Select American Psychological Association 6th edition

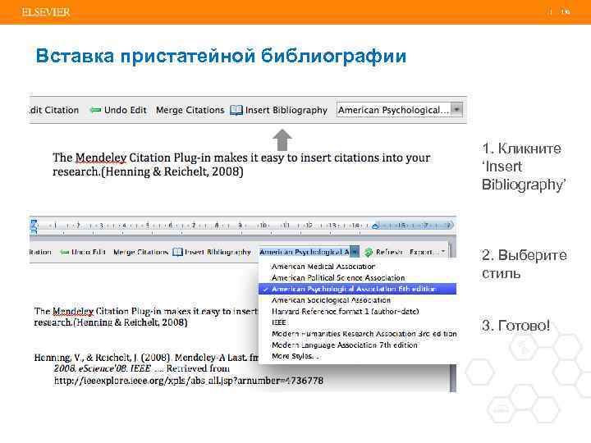(x=357, y=289)
